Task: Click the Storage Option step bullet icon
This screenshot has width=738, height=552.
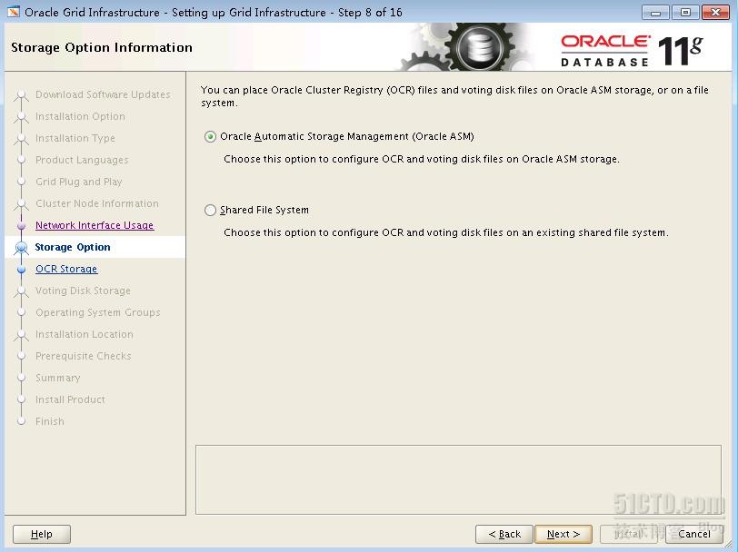Action: tap(21, 247)
